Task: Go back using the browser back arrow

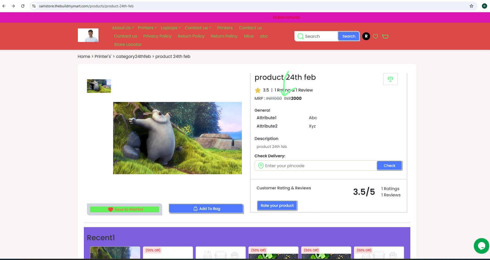Action: (x=4, y=6)
